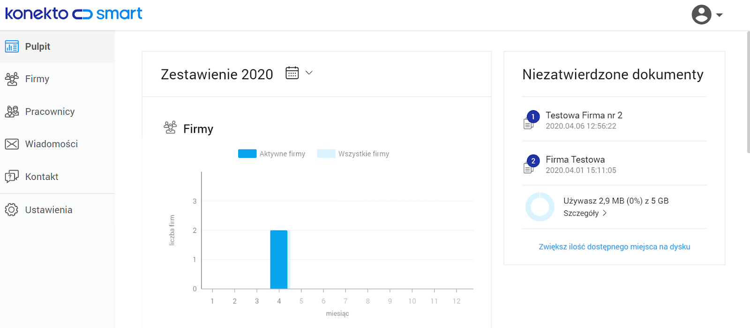750x328 pixels.
Task: Click month 12 tick label on chart
Action: click(x=457, y=301)
